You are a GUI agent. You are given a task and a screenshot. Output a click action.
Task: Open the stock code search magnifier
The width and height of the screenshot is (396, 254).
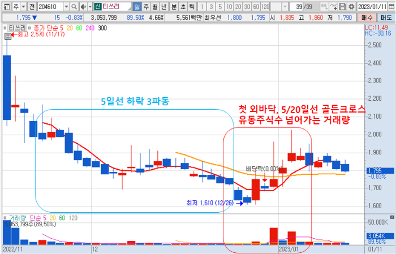click(74, 7)
